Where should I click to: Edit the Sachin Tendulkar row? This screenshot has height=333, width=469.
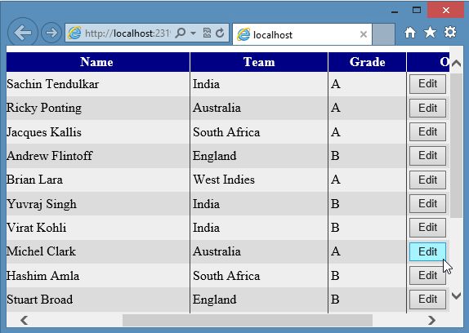click(x=427, y=84)
